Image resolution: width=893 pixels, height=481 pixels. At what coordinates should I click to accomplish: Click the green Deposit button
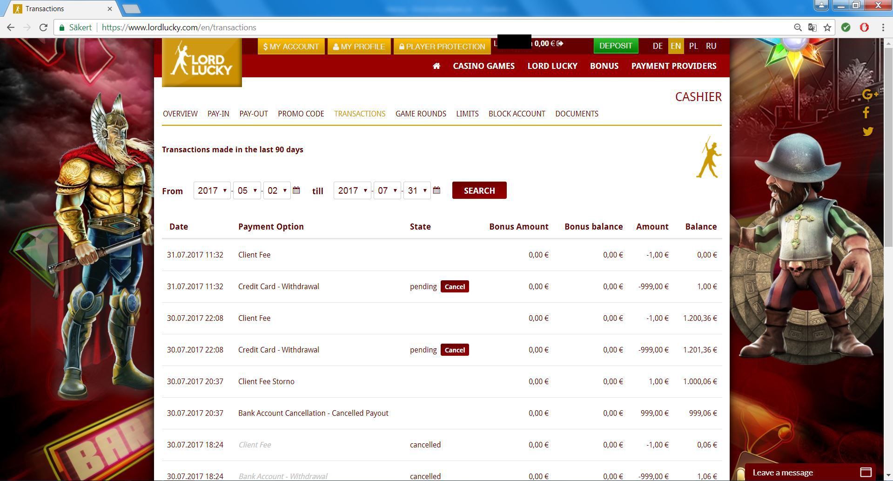click(616, 46)
